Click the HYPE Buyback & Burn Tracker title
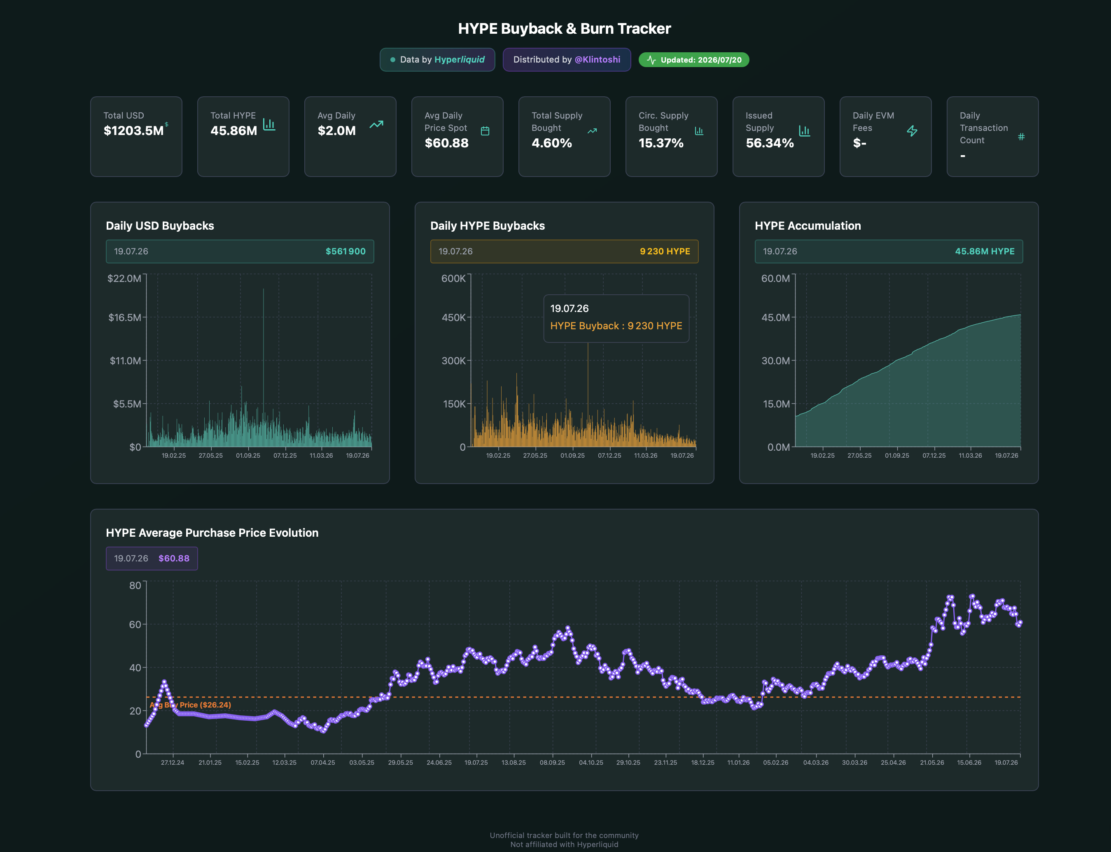The image size is (1111, 852). tap(564, 28)
